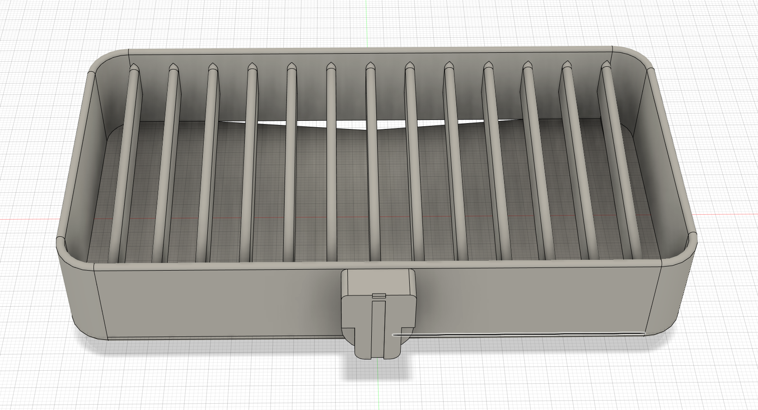Viewport: 758px width, 410px height.
Task: Select the latch clip on the front wall
Action: click(378, 313)
